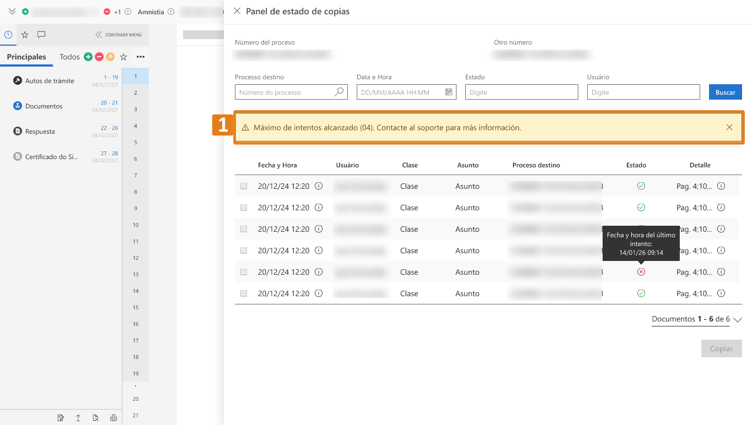Check the box on the failed-status row
Screen dimensions: 752x425
[x=244, y=271]
